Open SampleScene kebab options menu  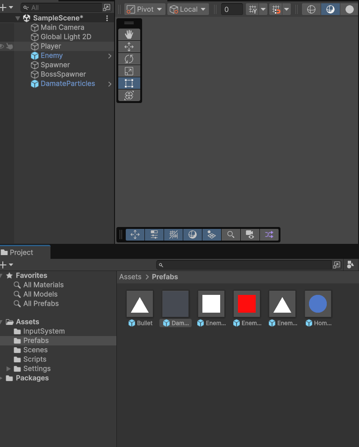[107, 18]
